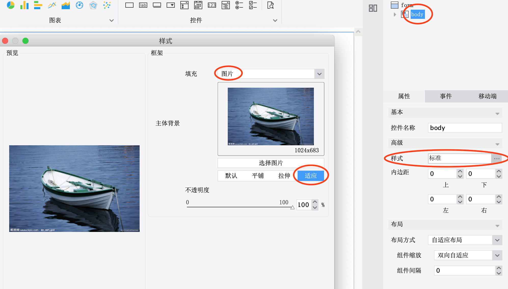
Task: Add a number input widget
Action: [x=212, y=5]
